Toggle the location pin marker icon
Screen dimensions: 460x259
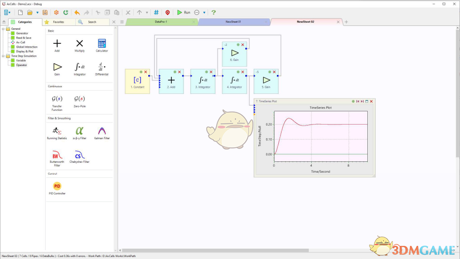click(167, 12)
